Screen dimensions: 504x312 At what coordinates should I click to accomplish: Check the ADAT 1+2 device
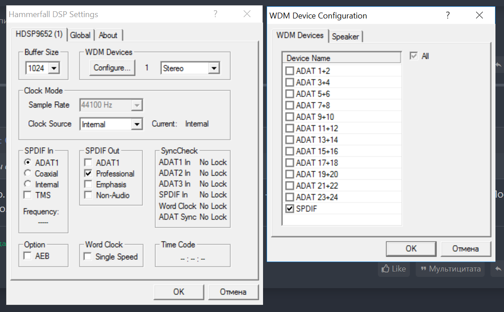(290, 71)
